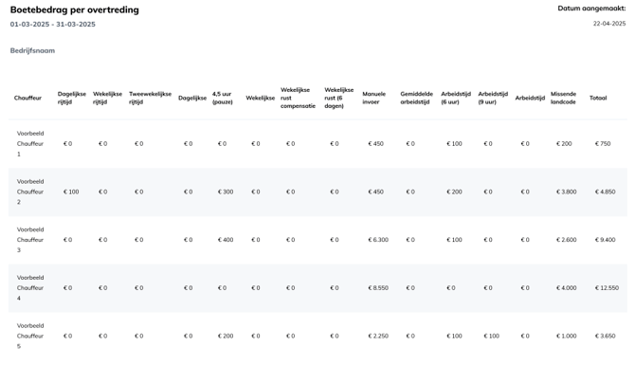
Task: Click Chauffeur 5's Arbeidstijd (9 uur) € 100
Action: click(x=492, y=337)
